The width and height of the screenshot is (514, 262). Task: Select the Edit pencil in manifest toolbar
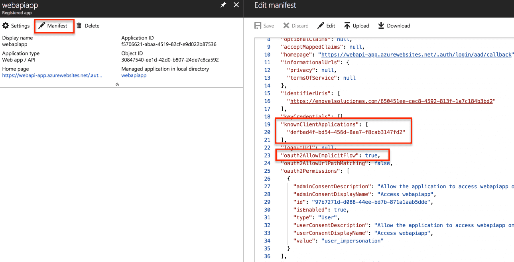(x=321, y=26)
